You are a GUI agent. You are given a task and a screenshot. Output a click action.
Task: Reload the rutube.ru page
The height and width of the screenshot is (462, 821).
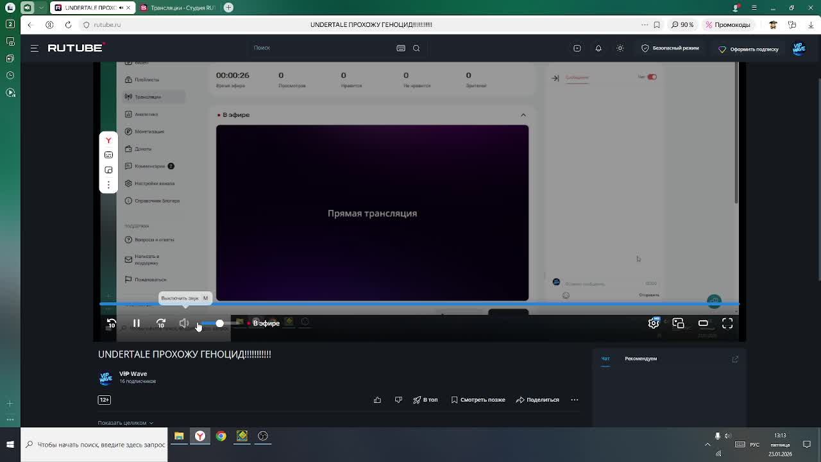point(68,24)
